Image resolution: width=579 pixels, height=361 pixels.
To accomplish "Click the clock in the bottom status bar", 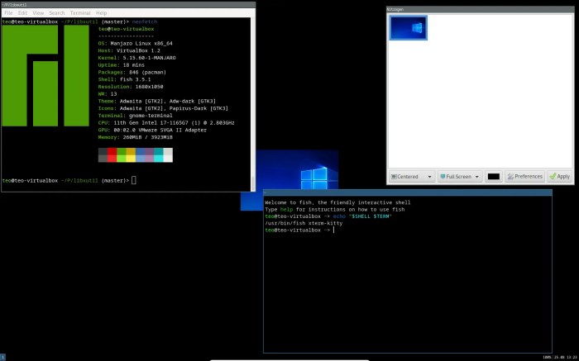I will (x=571, y=357).
